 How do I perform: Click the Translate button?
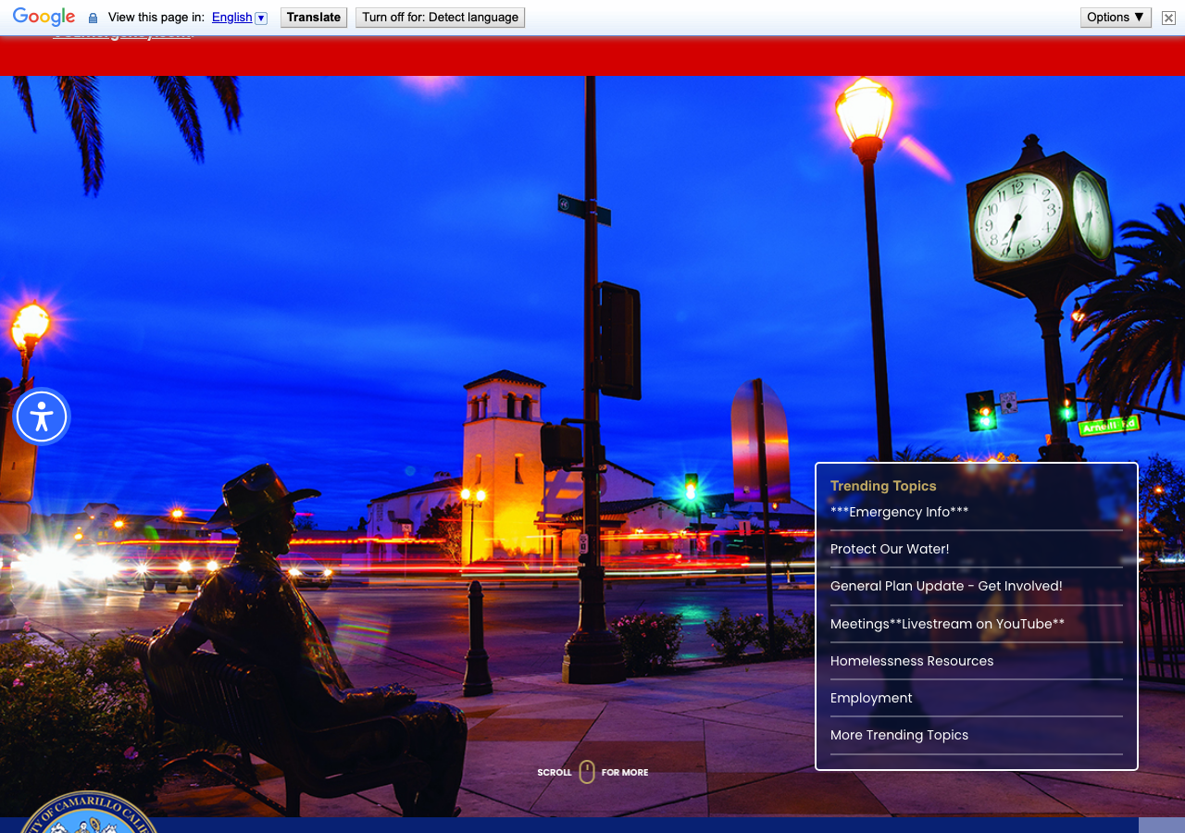pyautogui.click(x=314, y=18)
